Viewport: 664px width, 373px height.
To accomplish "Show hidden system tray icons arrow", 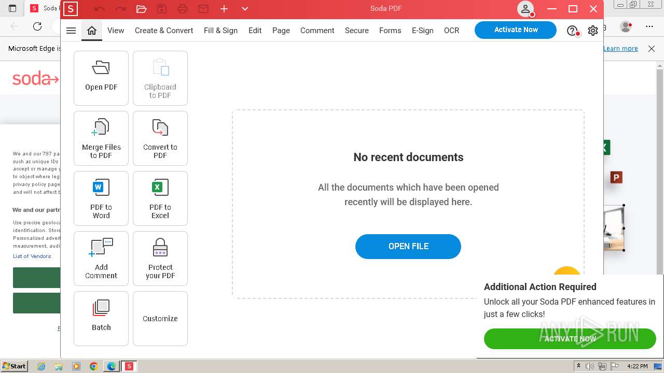I will (x=578, y=366).
